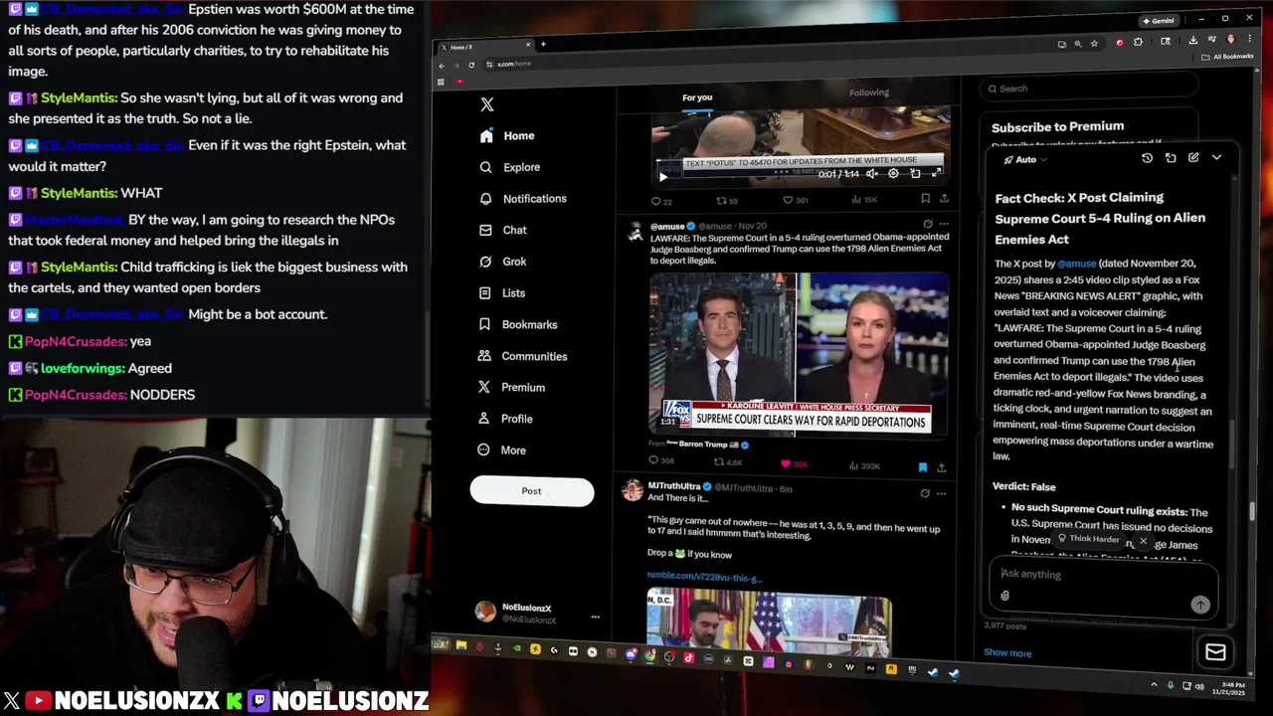
Task: Click the Think Harder suggestion
Action: tap(1087, 539)
